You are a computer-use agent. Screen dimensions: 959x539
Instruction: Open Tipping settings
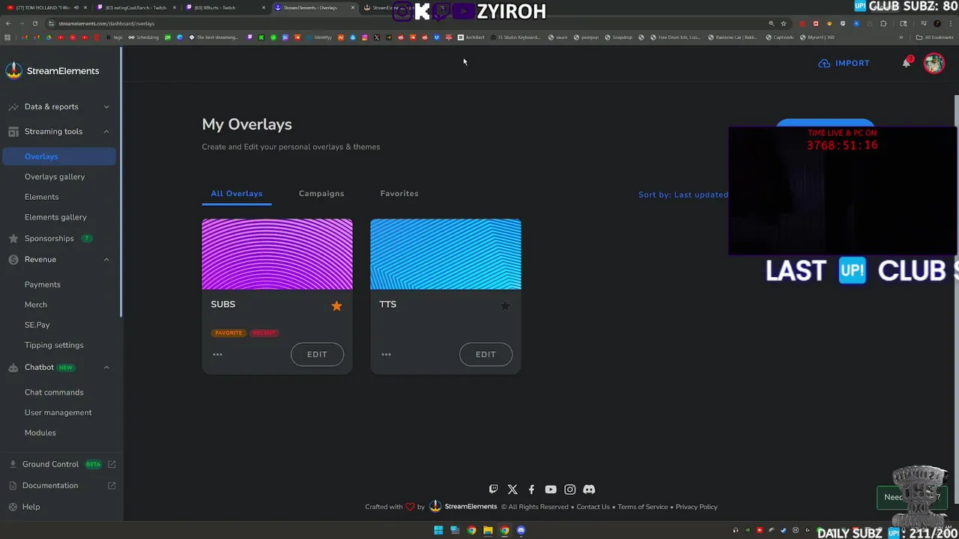click(x=54, y=345)
